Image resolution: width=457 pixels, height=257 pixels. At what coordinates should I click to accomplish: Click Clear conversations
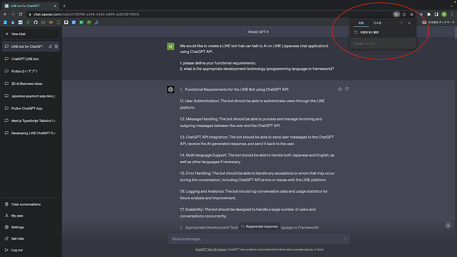coord(31,204)
